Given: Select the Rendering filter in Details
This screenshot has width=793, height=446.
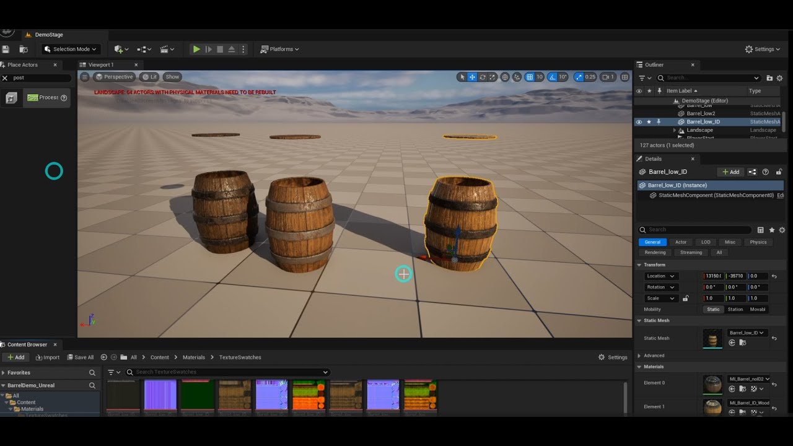Looking at the screenshot, I should [655, 253].
